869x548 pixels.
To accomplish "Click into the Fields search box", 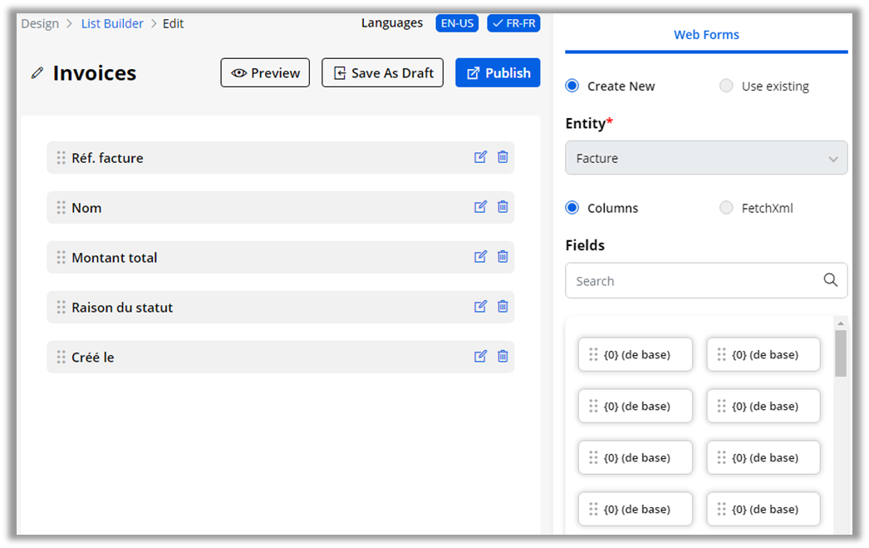I will click(x=690, y=281).
